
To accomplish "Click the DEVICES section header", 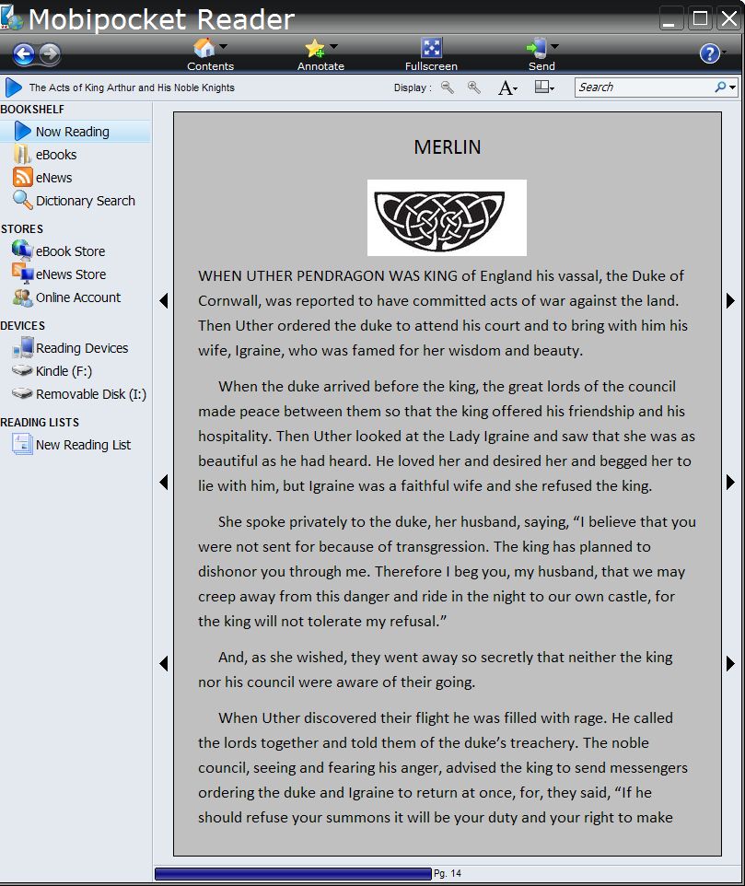I will click(x=23, y=326).
